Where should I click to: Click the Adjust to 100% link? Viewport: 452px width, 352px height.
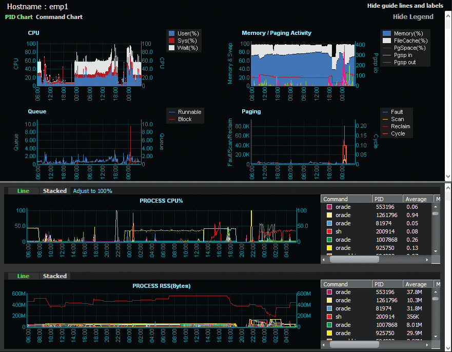[x=92, y=190]
